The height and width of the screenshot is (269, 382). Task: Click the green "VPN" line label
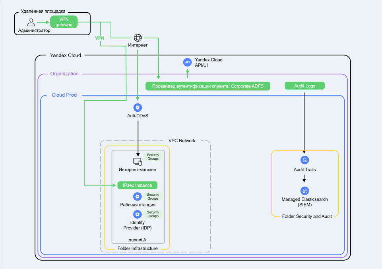100,38
